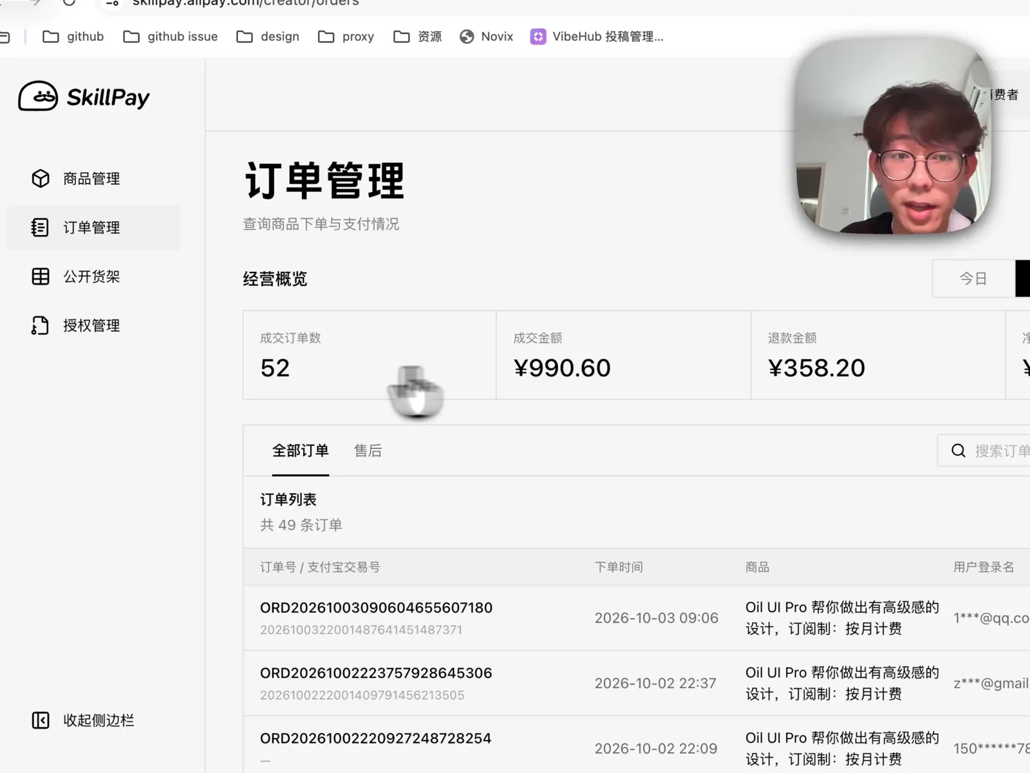Click order time 2026-10-03 09:06
This screenshot has width=1030, height=773.
point(656,618)
